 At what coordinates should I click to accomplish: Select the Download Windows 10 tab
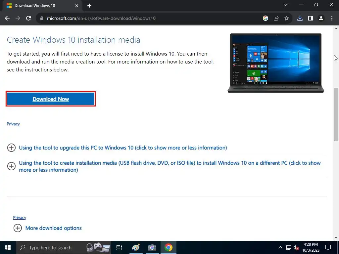click(x=42, y=6)
